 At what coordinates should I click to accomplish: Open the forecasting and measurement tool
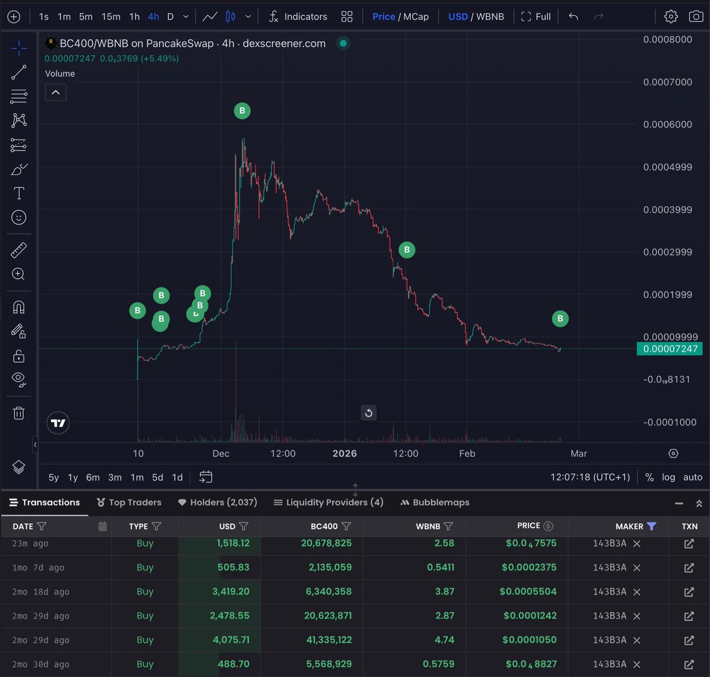coord(19,145)
